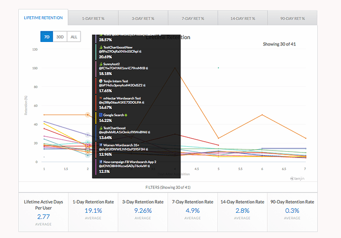The width and height of the screenshot is (341, 238).
Task: Click Apple icon after Tenjin Intern Test ID
Action: (x=144, y=85)
